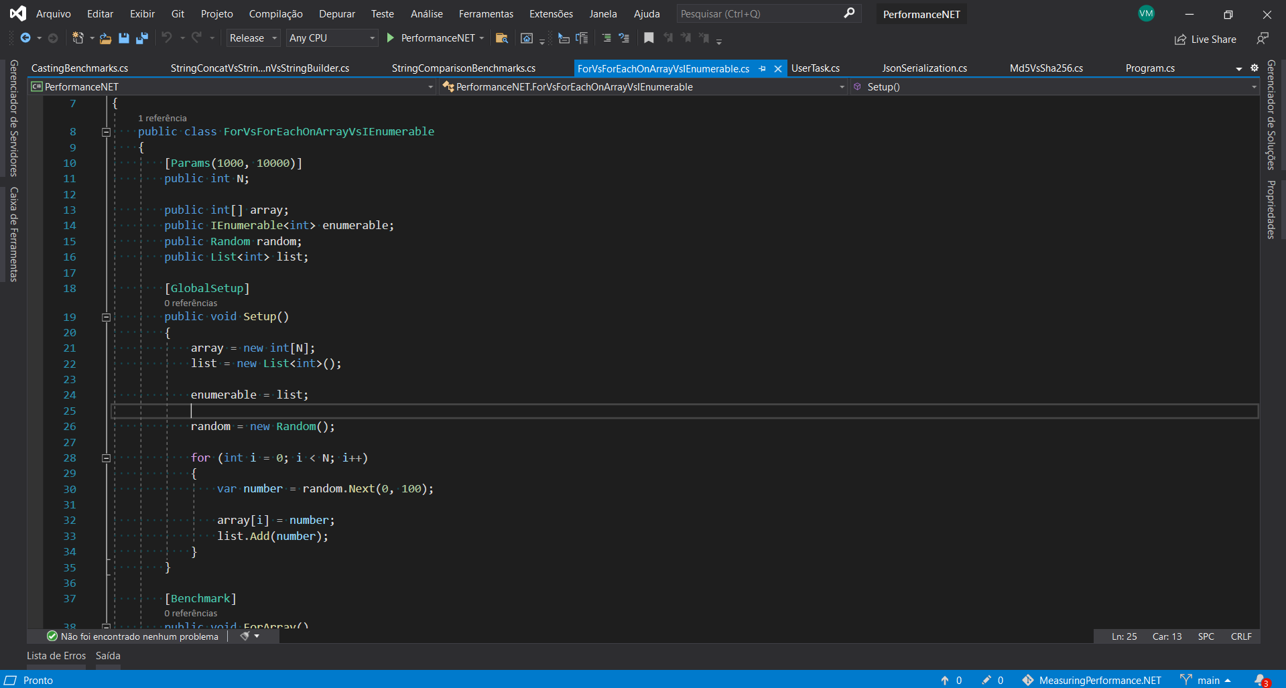Viewport: 1286px width, 688px height.
Task: Collapse the class ForVsForEachOnArrayVsIEnumerable outline
Action: point(106,132)
